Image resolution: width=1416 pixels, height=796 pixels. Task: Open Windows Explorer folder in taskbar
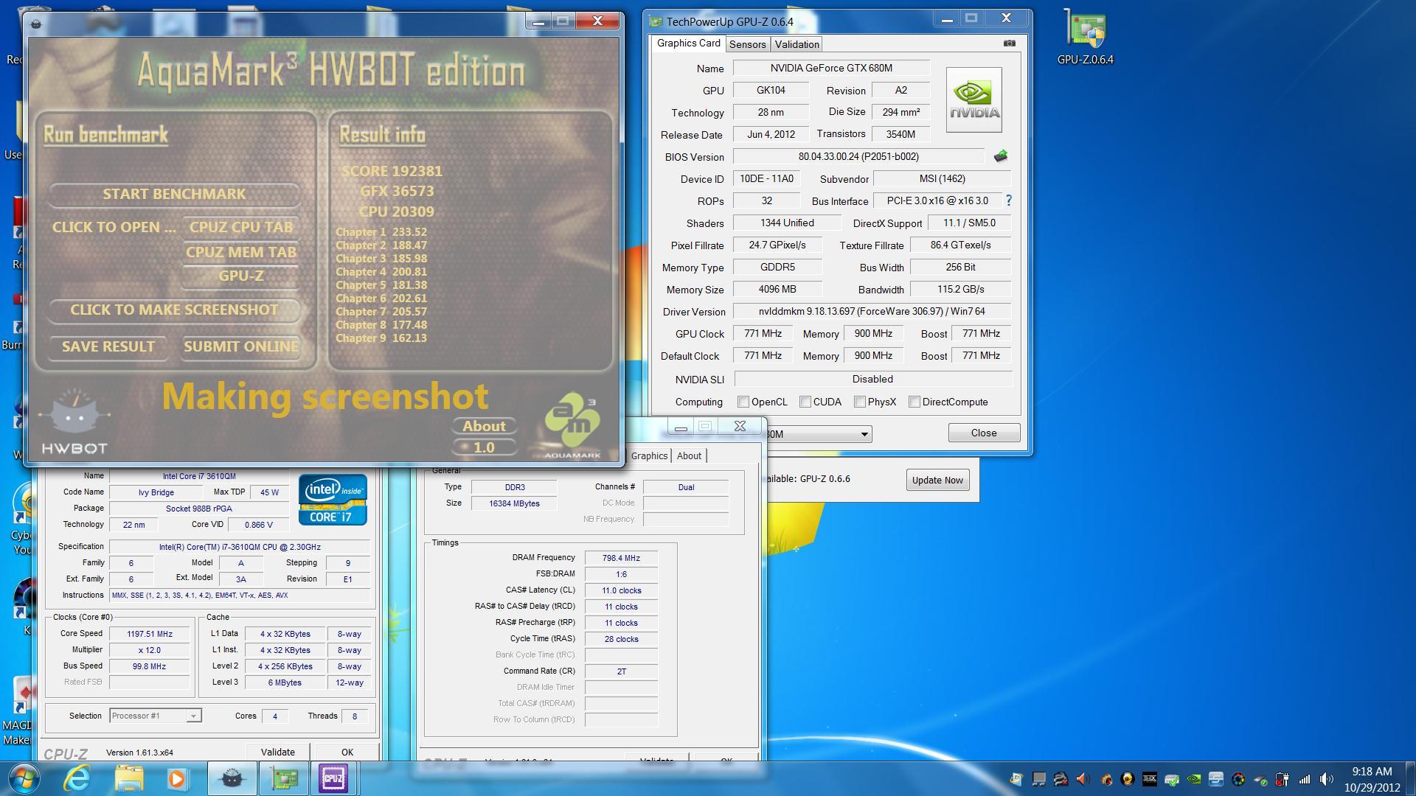[x=129, y=778]
